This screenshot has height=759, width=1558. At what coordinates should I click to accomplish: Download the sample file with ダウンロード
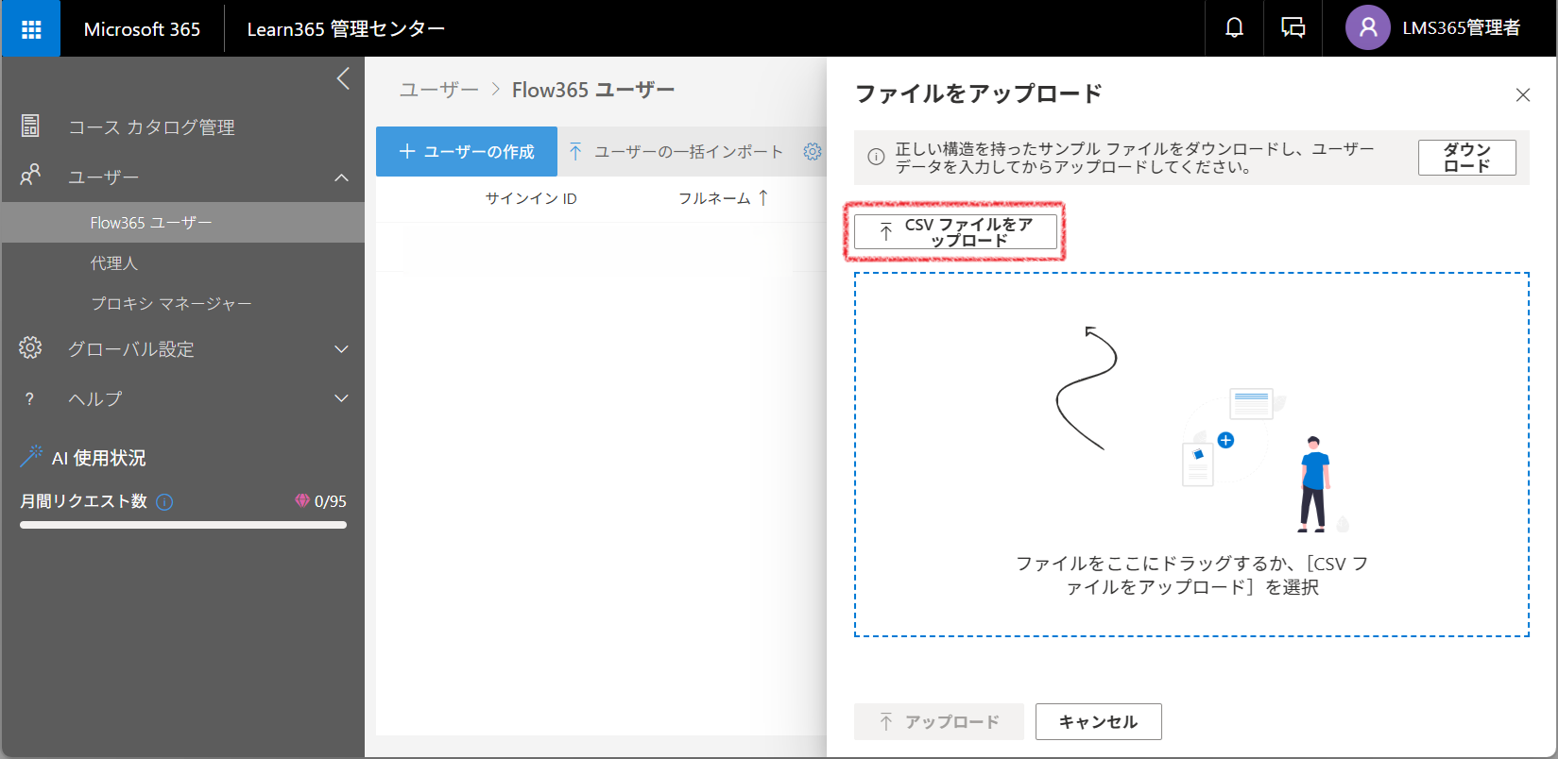pos(1466,158)
